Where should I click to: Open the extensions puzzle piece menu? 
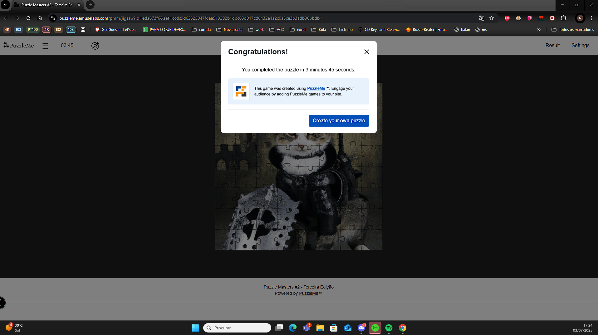[x=563, y=18]
